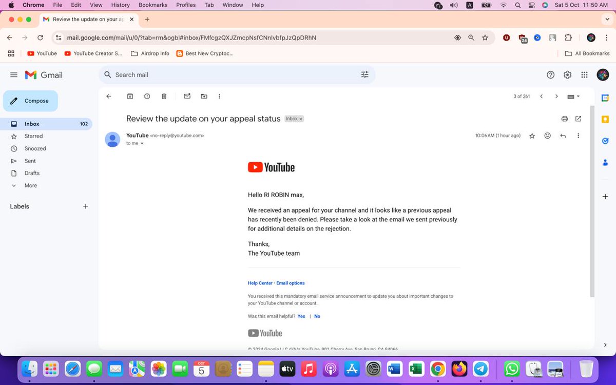Open the Gmail main menu hamburger
The image size is (616, 385).
pos(14,75)
